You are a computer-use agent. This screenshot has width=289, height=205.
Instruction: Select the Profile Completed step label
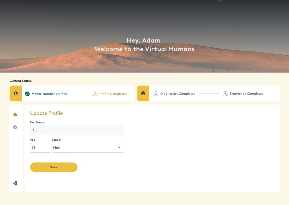113,94
